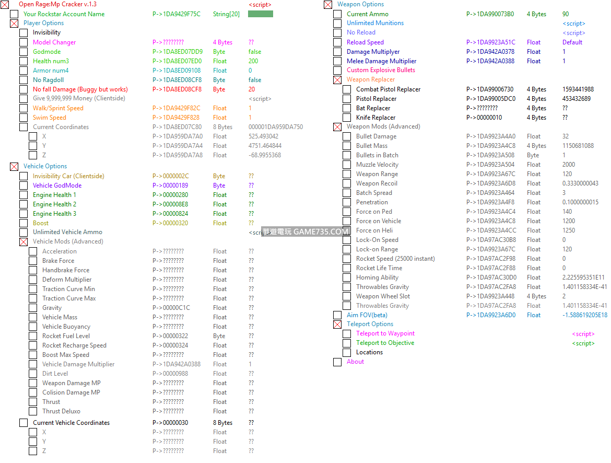Click the Teleport to Objective script link

pyautogui.click(x=583, y=343)
